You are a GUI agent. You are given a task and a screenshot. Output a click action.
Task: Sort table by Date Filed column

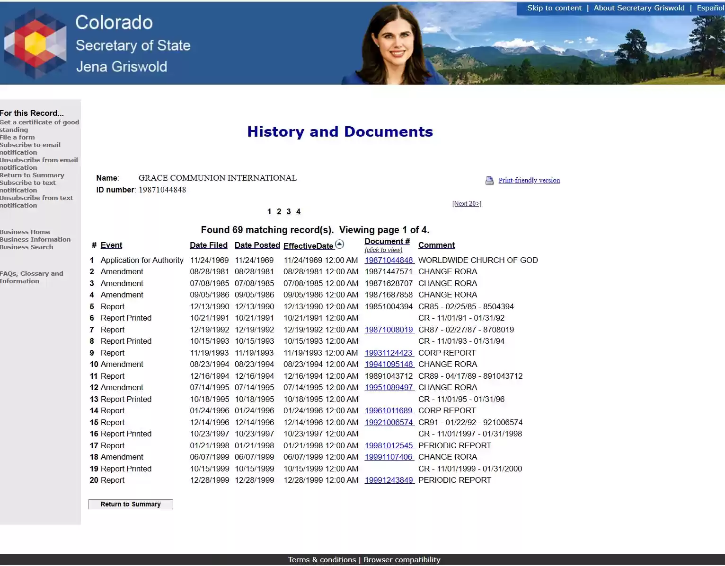(x=209, y=245)
